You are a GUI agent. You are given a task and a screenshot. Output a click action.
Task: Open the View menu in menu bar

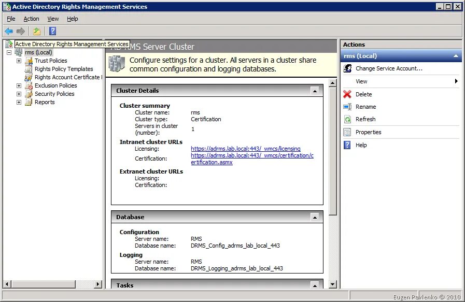pyautogui.click(x=53, y=19)
